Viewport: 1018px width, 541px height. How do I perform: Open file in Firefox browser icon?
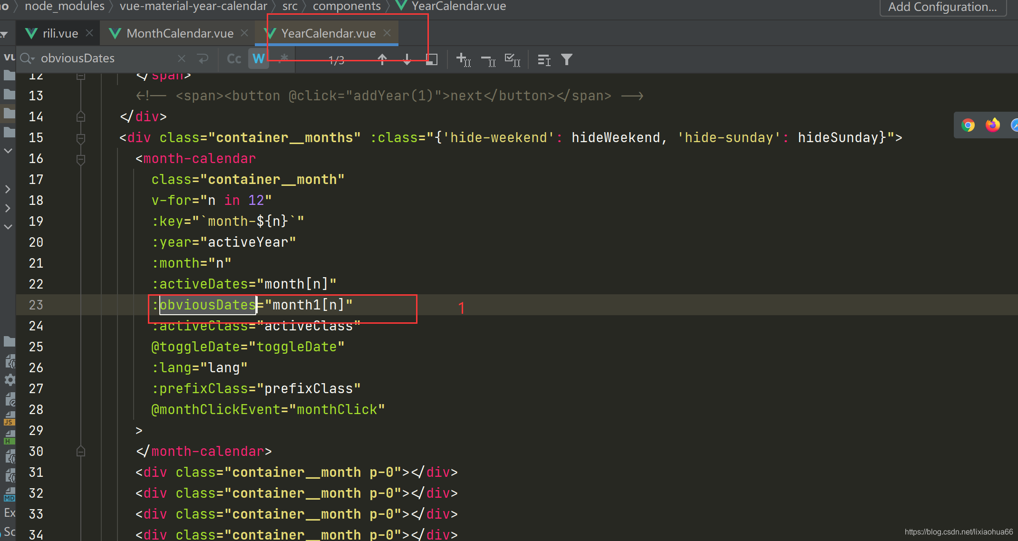click(993, 125)
